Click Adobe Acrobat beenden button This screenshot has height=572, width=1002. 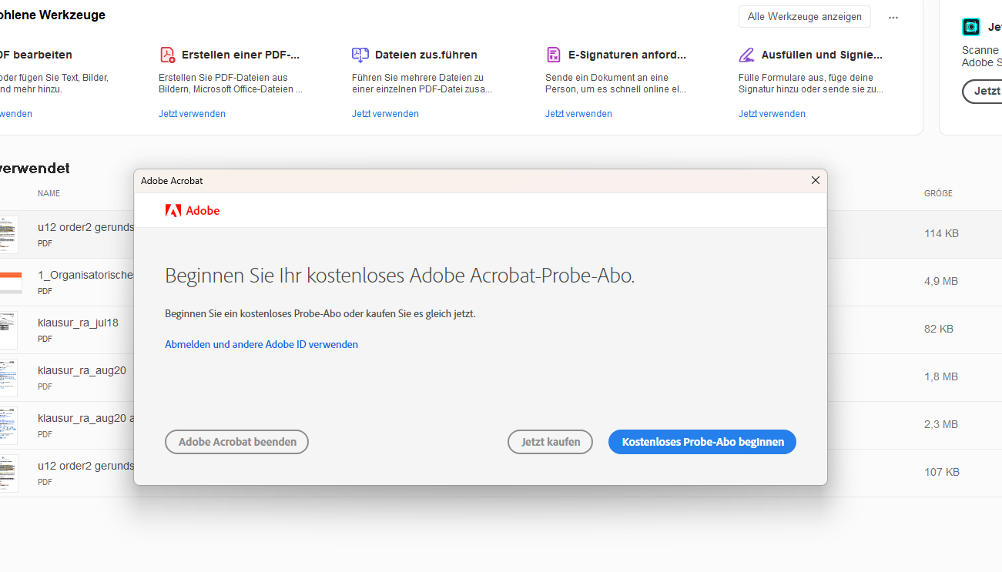[x=236, y=442]
